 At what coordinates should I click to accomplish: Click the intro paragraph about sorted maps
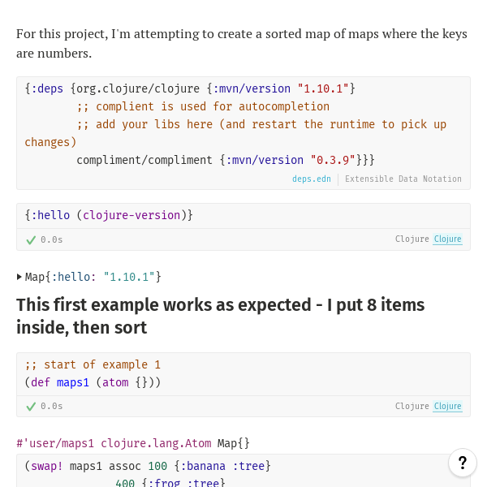click(x=242, y=43)
